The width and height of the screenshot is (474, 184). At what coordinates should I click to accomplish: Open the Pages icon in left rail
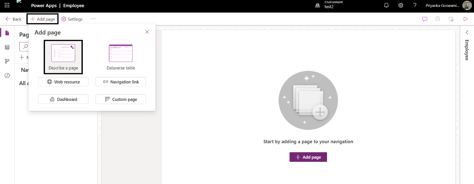click(x=7, y=33)
